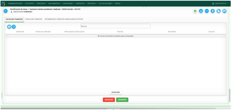Open the copy documents icon
231x110 pixels.
click(x=218, y=11)
